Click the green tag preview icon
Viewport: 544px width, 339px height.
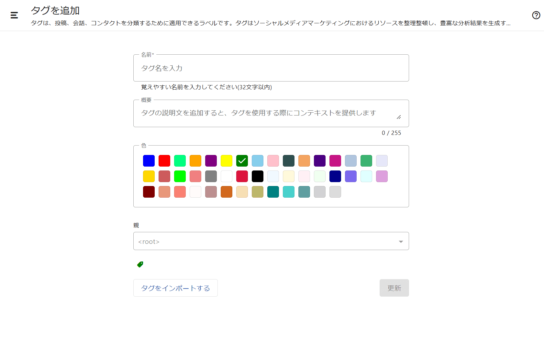point(140,264)
